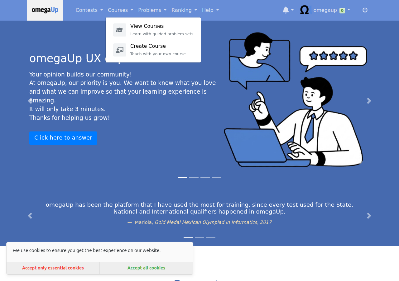399x281 pixels.
Task: Click the Click here to answer button
Action: point(63,138)
